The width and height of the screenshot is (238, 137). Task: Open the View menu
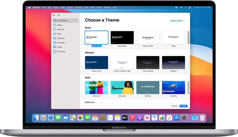(86, 8)
